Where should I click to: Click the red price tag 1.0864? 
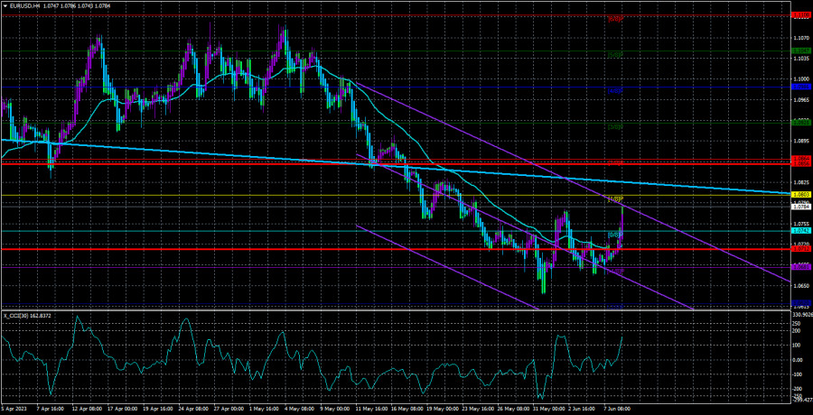[x=801, y=158]
